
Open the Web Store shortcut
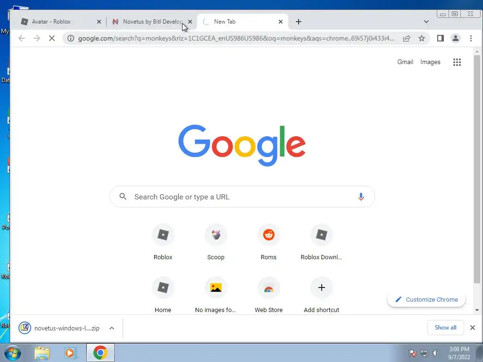coord(268,295)
